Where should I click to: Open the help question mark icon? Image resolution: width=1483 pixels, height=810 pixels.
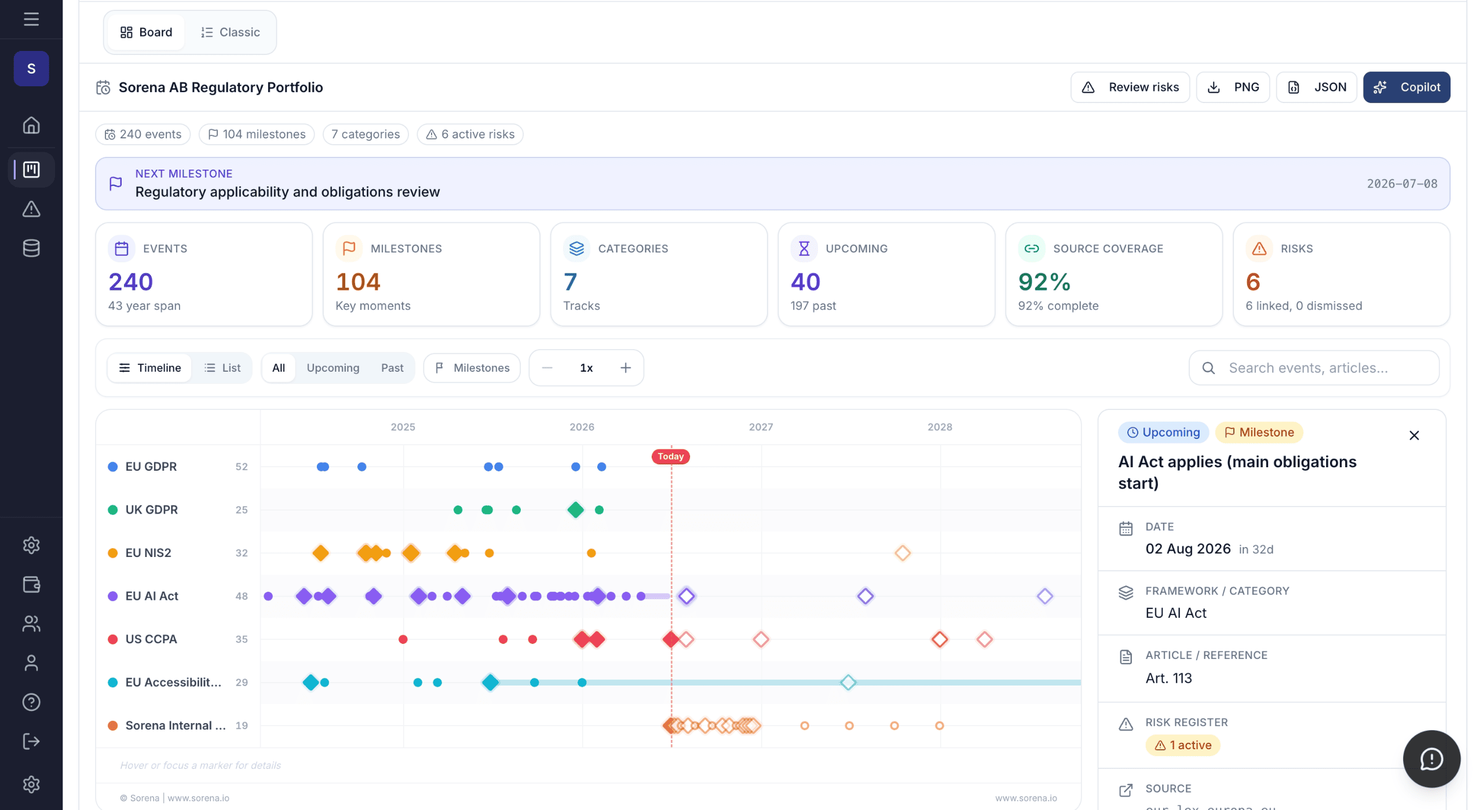pos(31,702)
